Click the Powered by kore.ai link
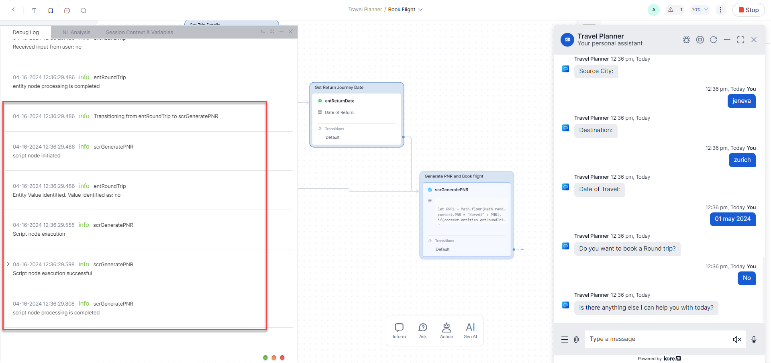This screenshot has width=771, height=363. click(x=659, y=358)
